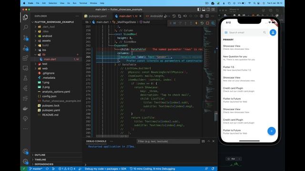Open the Manage gear in activity bar
305x171 pixels.
(x=25, y=161)
